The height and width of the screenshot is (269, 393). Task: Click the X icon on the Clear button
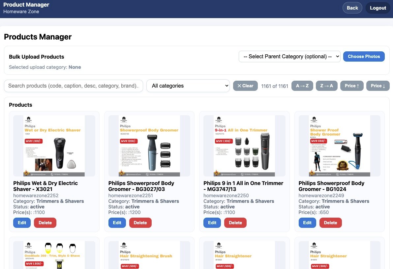pos(240,86)
